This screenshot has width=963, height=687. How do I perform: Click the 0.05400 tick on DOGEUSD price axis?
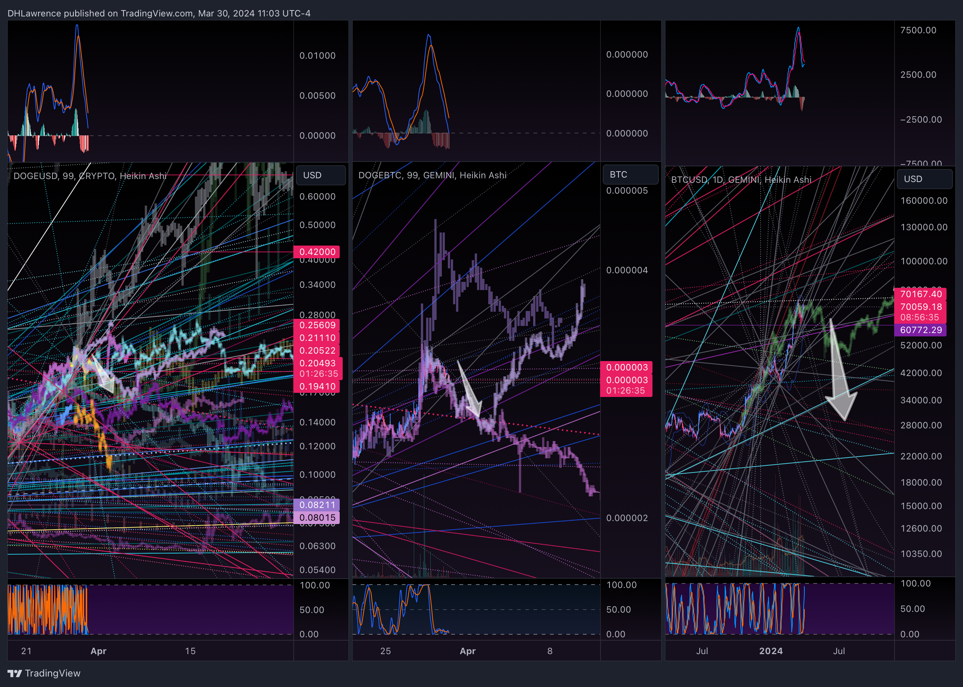point(318,570)
